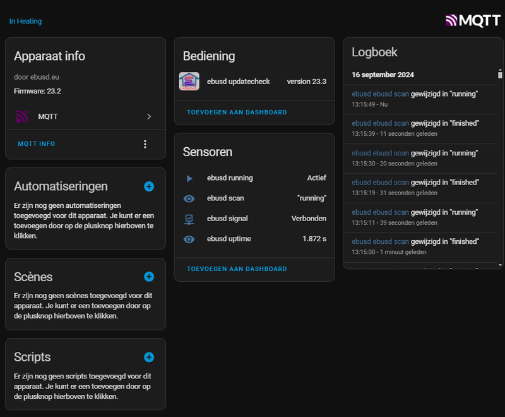
Task: Click the ebusd updatecheck entity icon
Action: [189, 82]
